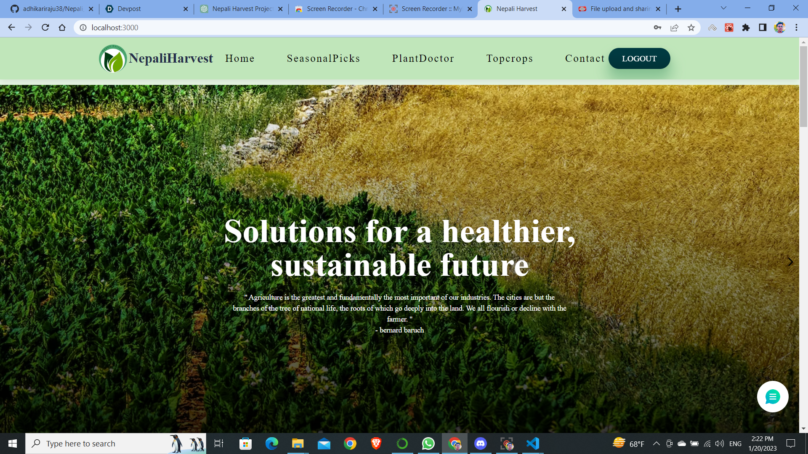Reload the localhost page
The image size is (808, 454).
coord(45,28)
